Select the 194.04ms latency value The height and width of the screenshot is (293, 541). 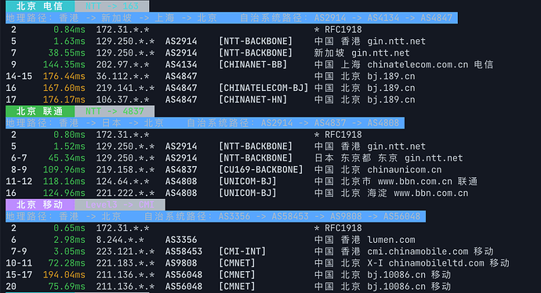pos(64,275)
